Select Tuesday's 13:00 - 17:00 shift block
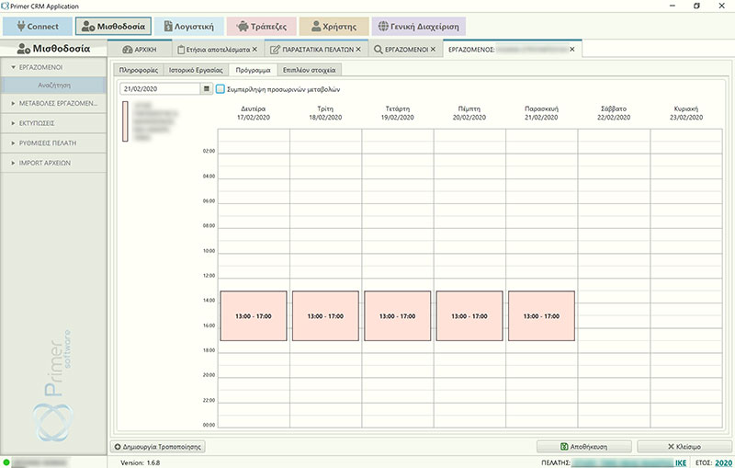This screenshot has width=735, height=468. click(325, 315)
